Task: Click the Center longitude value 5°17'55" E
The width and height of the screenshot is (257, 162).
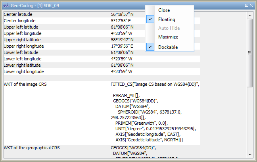Action: click(121, 21)
